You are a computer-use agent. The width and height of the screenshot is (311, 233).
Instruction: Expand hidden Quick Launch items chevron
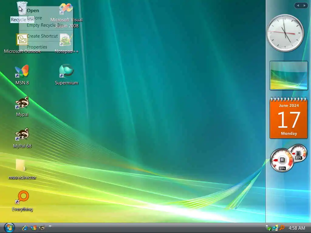pos(50,226)
